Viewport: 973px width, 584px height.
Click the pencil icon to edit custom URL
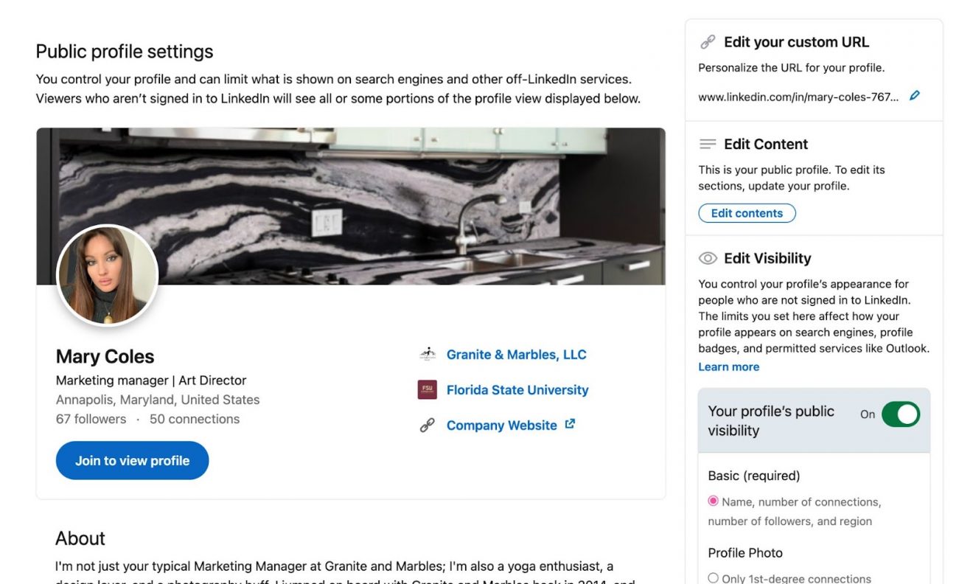click(x=914, y=95)
